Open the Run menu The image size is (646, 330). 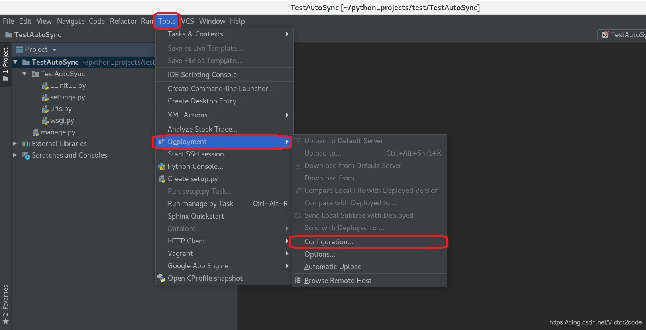(147, 21)
